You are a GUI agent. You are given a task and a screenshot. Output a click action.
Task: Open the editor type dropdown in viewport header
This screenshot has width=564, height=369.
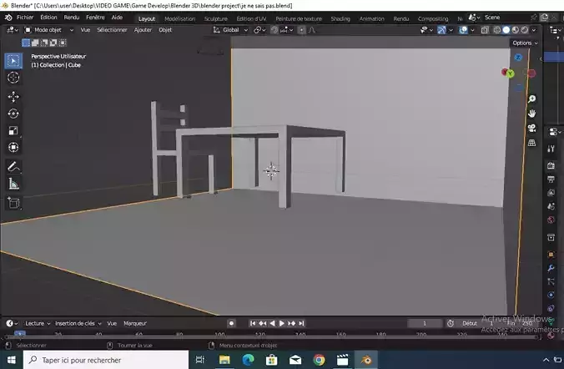[13, 30]
